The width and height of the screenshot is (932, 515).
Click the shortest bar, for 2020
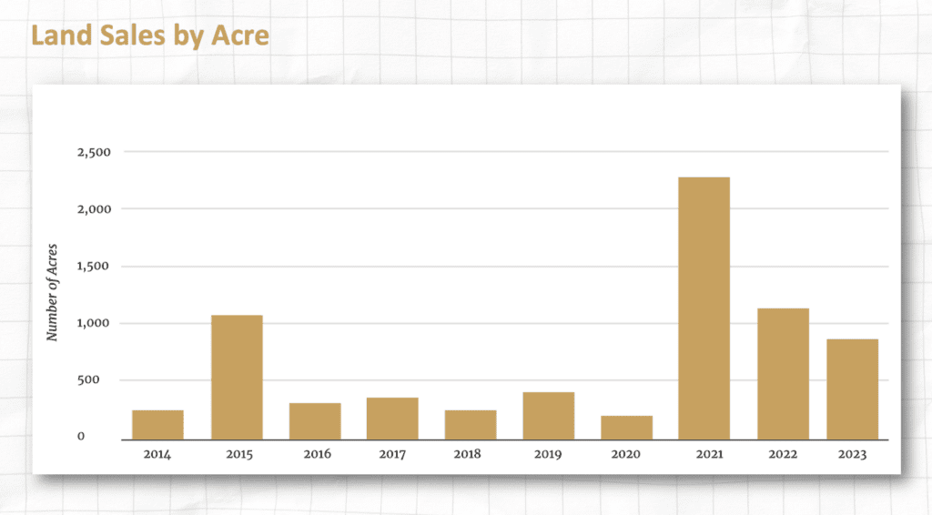click(x=626, y=427)
